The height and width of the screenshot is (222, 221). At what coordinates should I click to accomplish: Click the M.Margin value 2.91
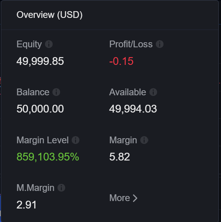click(x=27, y=205)
